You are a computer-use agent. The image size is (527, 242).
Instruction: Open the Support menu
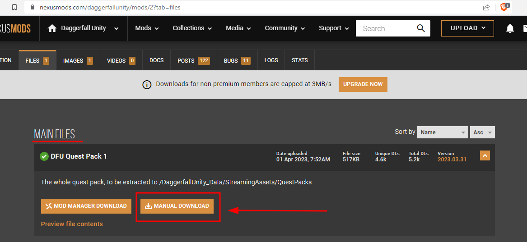pyautogui.click(x=334, y=28)
